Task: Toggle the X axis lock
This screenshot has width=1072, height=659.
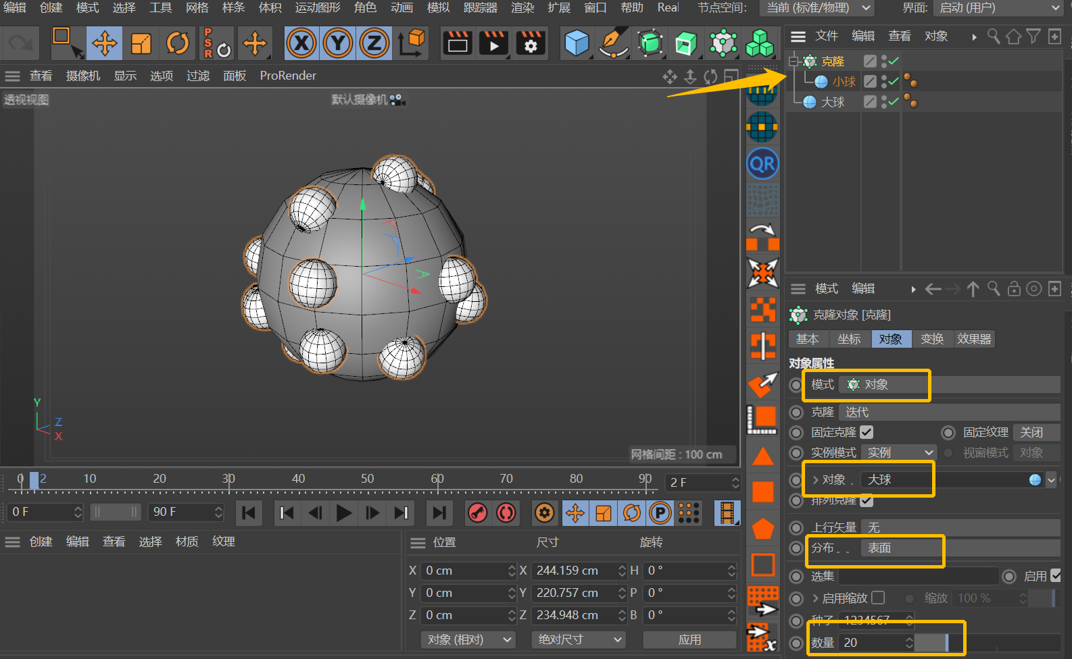Action: coord(301,44)
